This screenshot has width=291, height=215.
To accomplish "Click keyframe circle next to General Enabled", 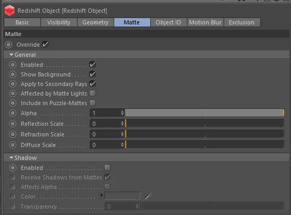I will (13, 65).
